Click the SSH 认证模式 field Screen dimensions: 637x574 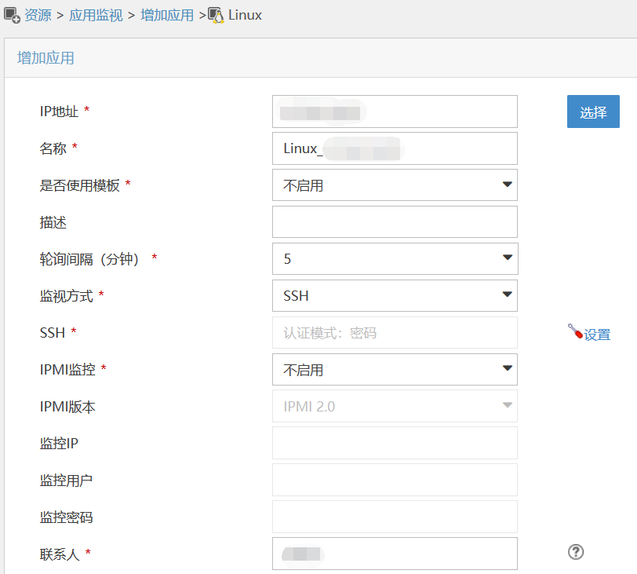pyautogui.click(x=395, y=332)
